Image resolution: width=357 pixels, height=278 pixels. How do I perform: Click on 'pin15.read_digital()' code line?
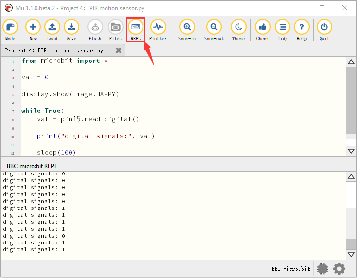[88, 119]
